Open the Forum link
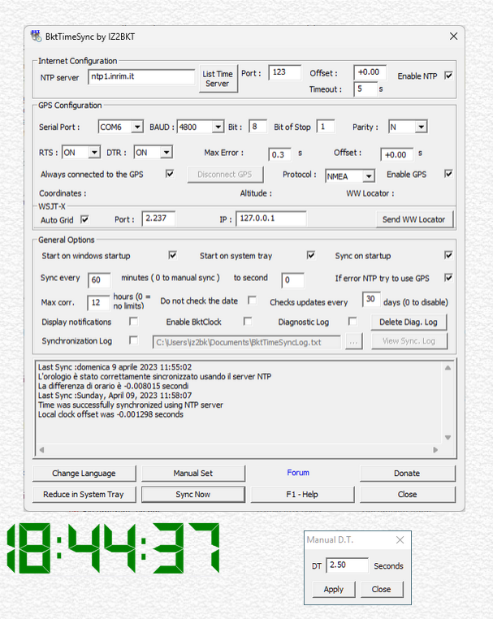The width and height of the screenshot is (493, 619). pyautogui.click(x=298, y=473)
